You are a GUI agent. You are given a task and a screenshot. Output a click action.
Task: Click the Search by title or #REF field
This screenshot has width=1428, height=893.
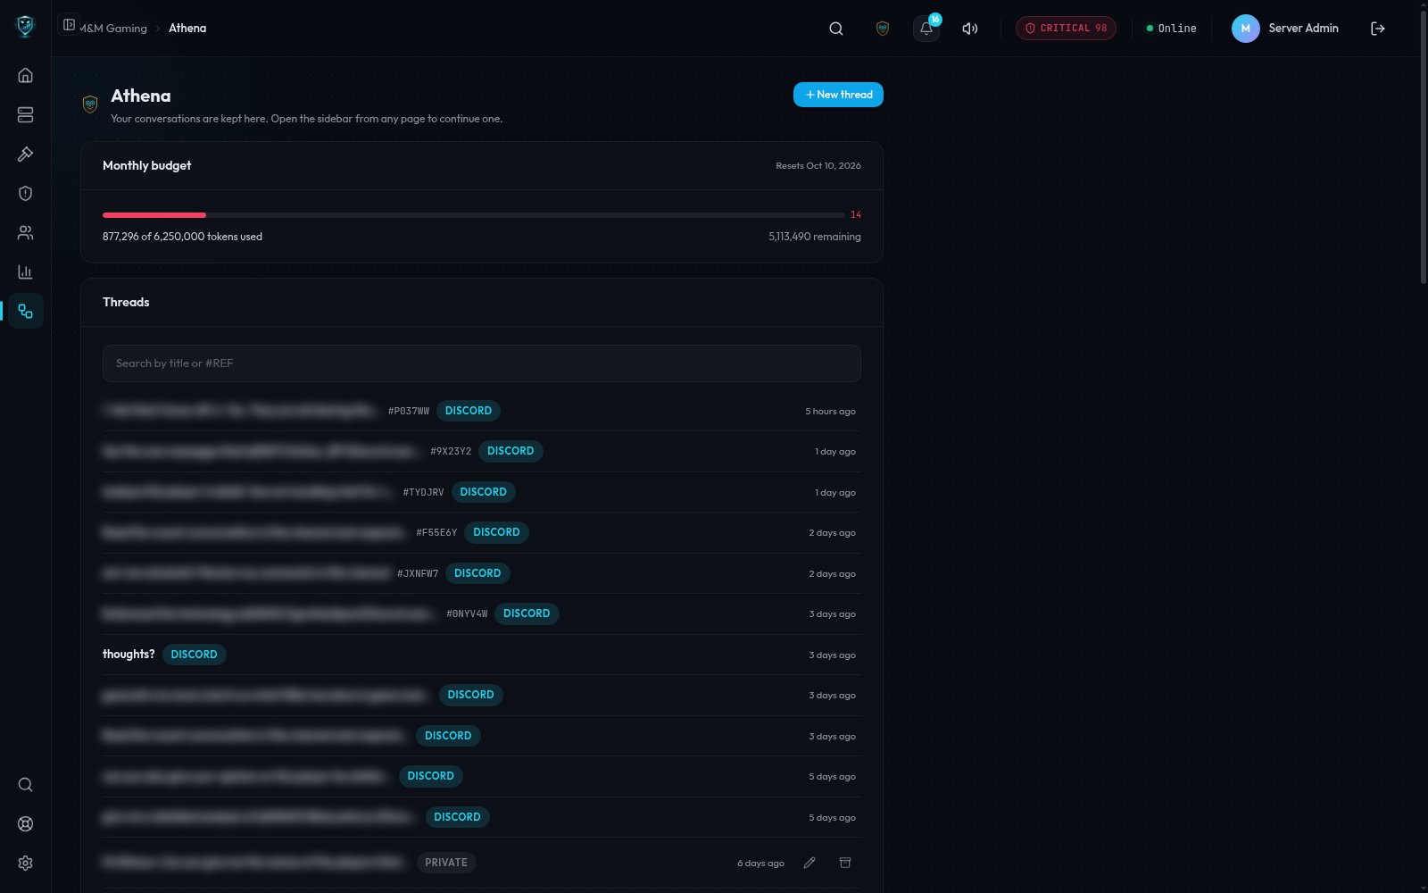(482, 363)
